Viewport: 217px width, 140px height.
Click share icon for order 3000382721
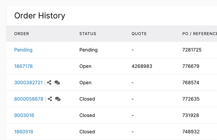point(49,83)
